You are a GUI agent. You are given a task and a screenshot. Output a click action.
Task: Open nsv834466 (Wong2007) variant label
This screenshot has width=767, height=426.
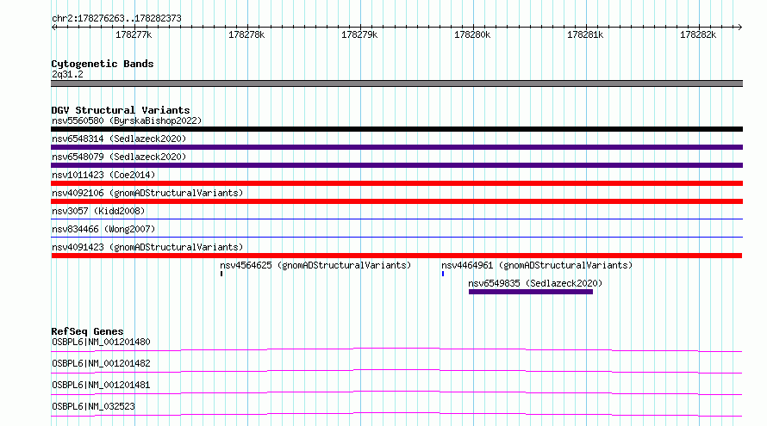pyautogui.click(x=103, y=229)
